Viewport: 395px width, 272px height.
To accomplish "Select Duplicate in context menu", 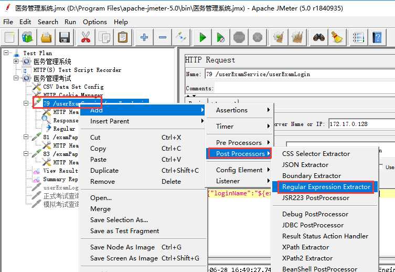I will [143, 171].
